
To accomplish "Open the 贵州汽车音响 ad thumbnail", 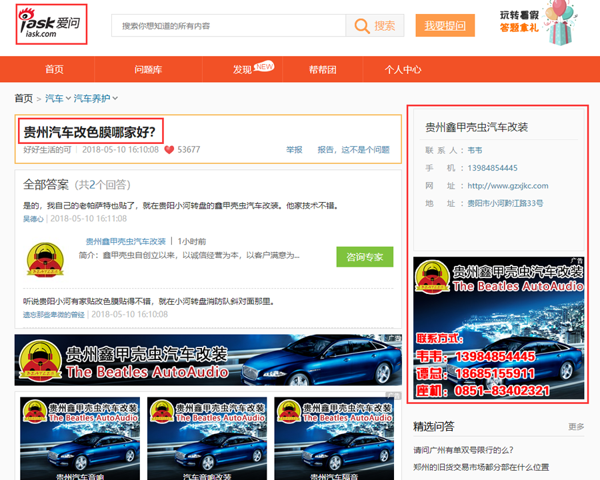I will click(80, 439).
